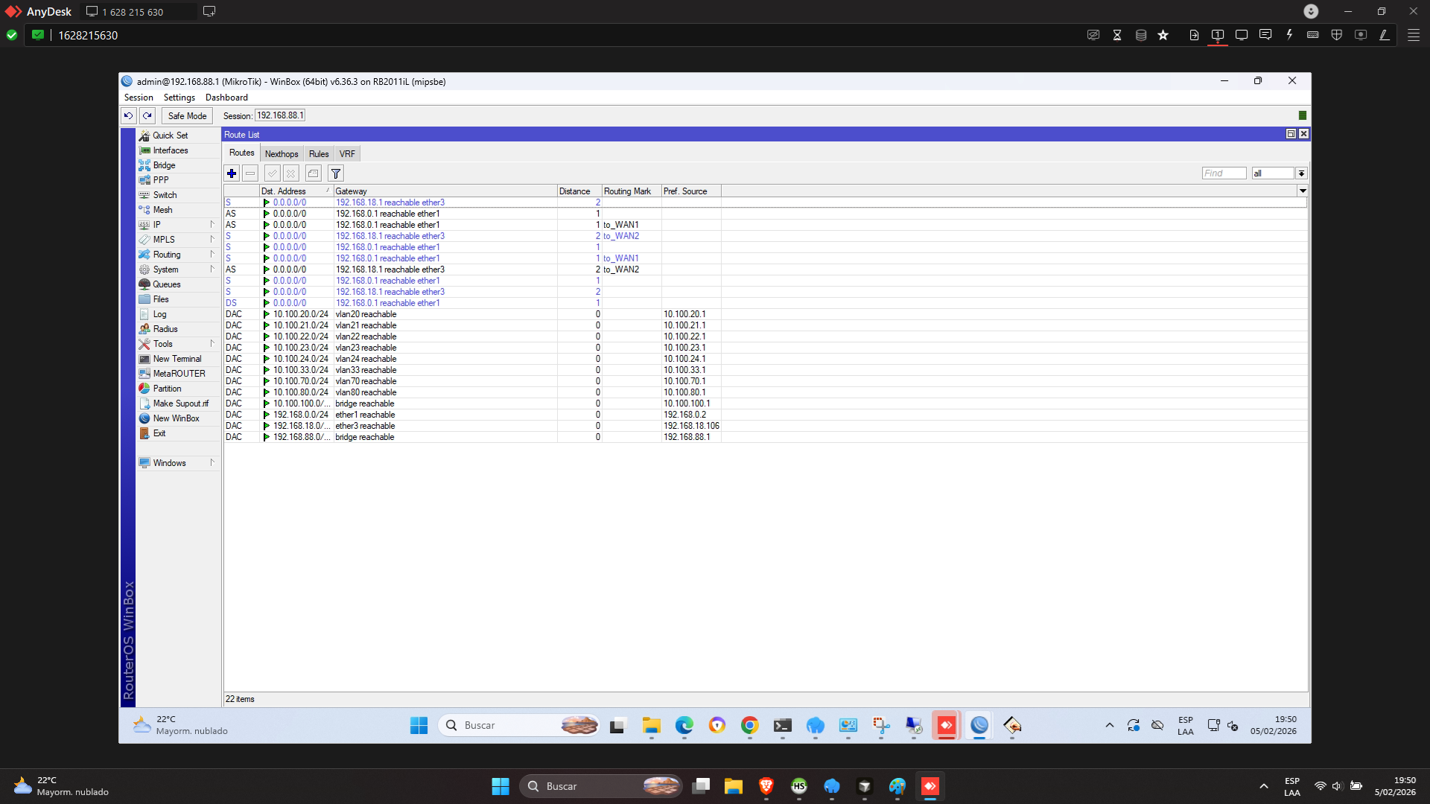This screenshot has width=1430, height=804.
Task: Click the Find search field
Action: pyautogui.click(x=1224, y=173)
